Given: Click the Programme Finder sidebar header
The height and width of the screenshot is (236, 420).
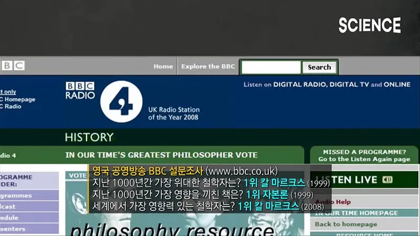Looking at the screenshot, I should (x=16, y=181).
